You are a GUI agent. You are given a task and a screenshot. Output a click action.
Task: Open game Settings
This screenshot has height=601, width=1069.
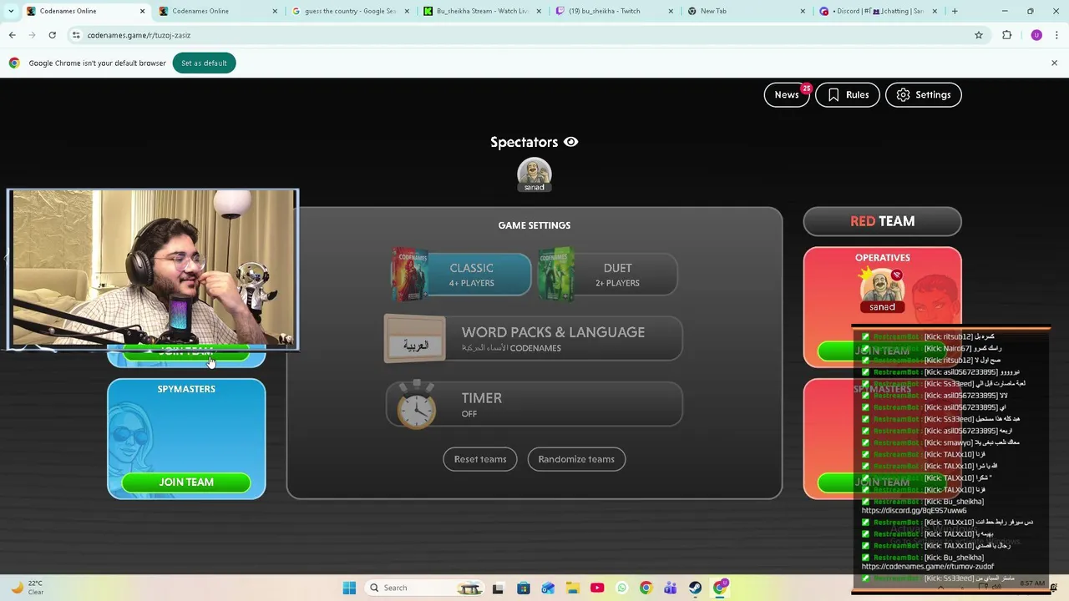coord(923,94)
